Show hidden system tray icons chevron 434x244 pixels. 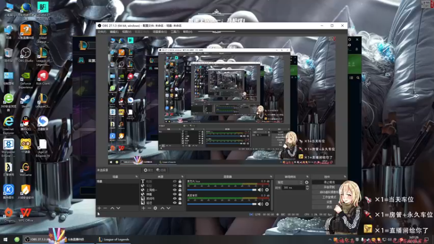click(330, 240)
